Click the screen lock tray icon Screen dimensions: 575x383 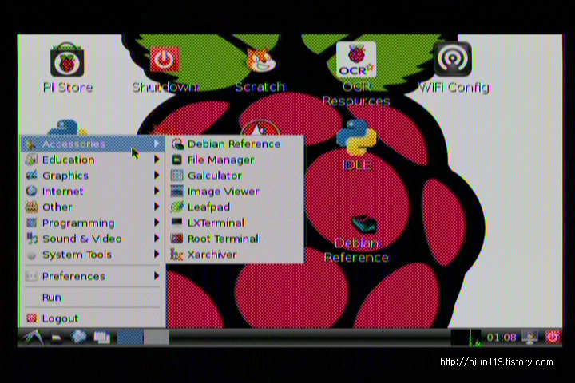530,338
